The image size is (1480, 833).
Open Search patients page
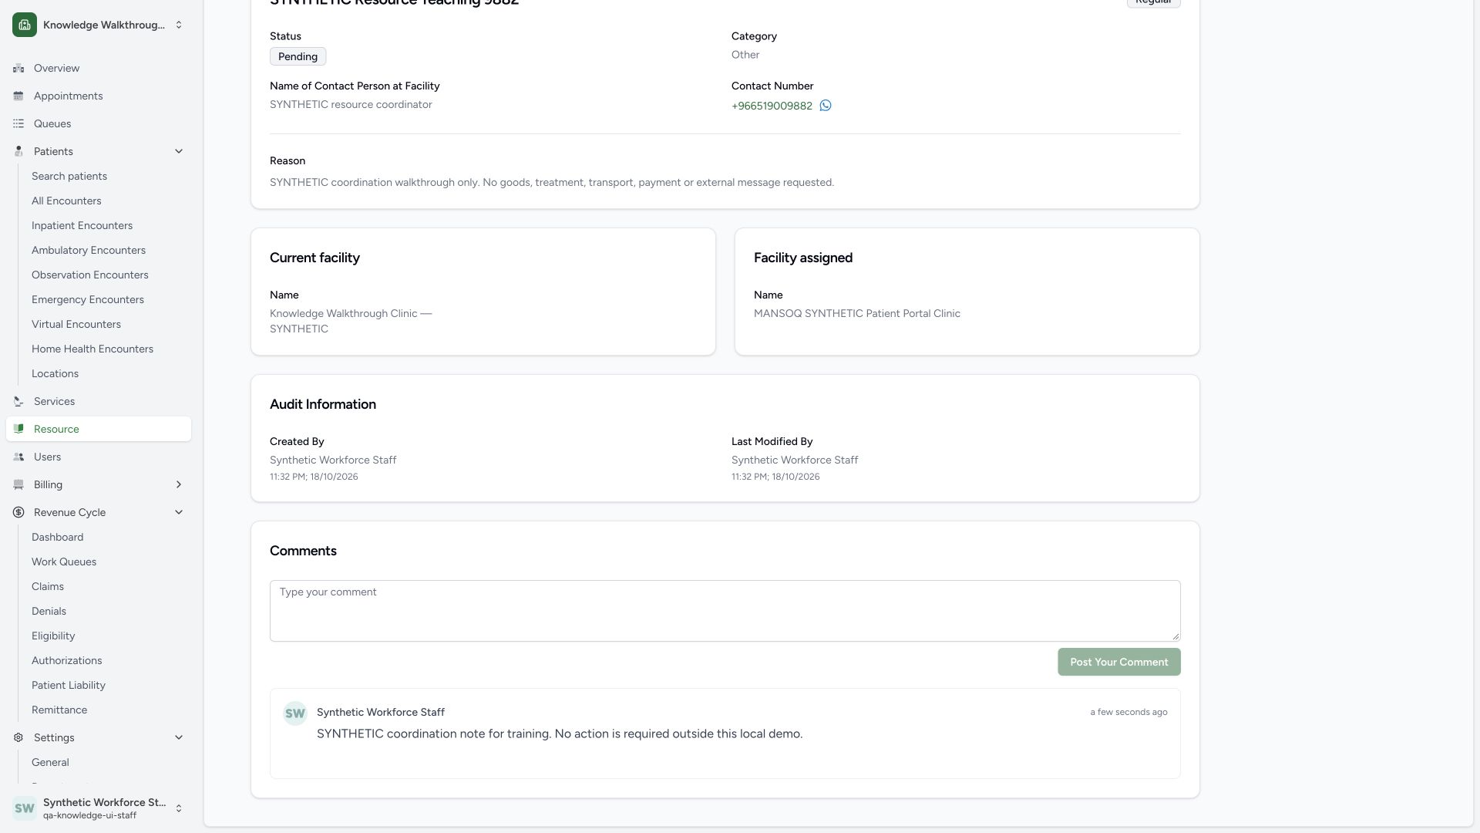69,176
